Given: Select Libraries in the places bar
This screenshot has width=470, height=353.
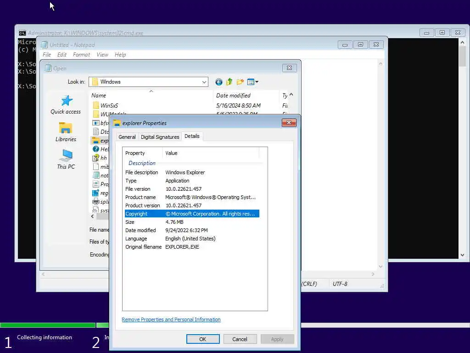Looking at the screenshot, I should pyautogui.click(x=66, y=132).
